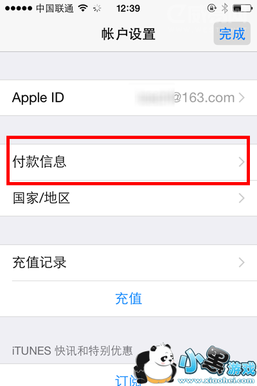Tap the signal strength dots
Image resolution: width=257 pixels, height=386 pixels.
pos(19,8)
